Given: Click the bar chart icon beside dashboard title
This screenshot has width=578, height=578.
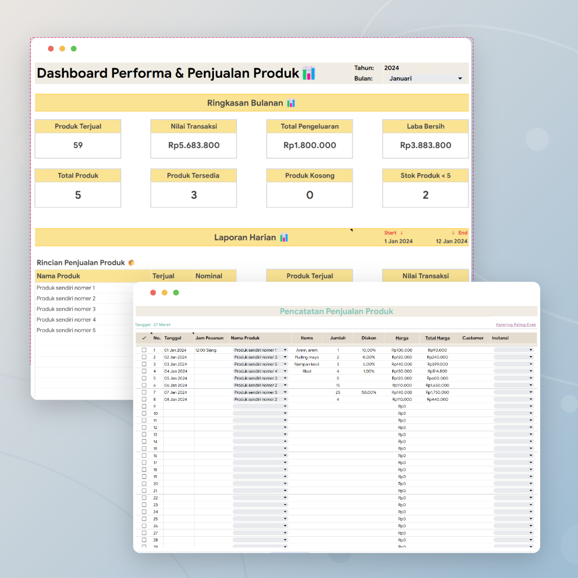Looking at the screenshot, I should pos(308,73).
